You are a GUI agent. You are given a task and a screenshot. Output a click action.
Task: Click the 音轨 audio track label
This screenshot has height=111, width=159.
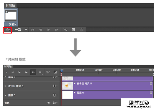click(x=7, y=103)
